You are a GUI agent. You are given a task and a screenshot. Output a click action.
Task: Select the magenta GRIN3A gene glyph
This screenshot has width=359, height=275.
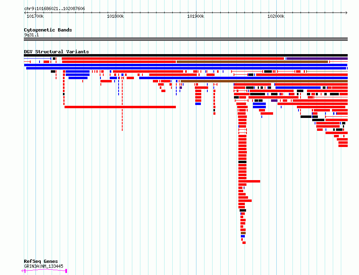[x=44, y=271]
